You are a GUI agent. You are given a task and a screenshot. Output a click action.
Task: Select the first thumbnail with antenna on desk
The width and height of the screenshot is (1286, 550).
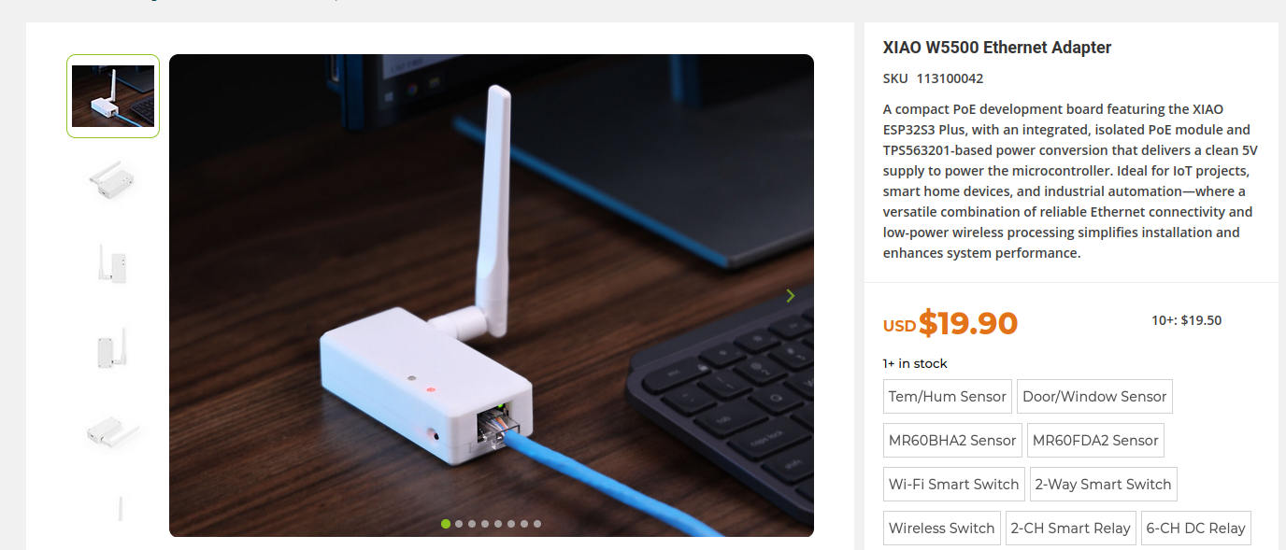pyautogui.click(x=113, y=96)
